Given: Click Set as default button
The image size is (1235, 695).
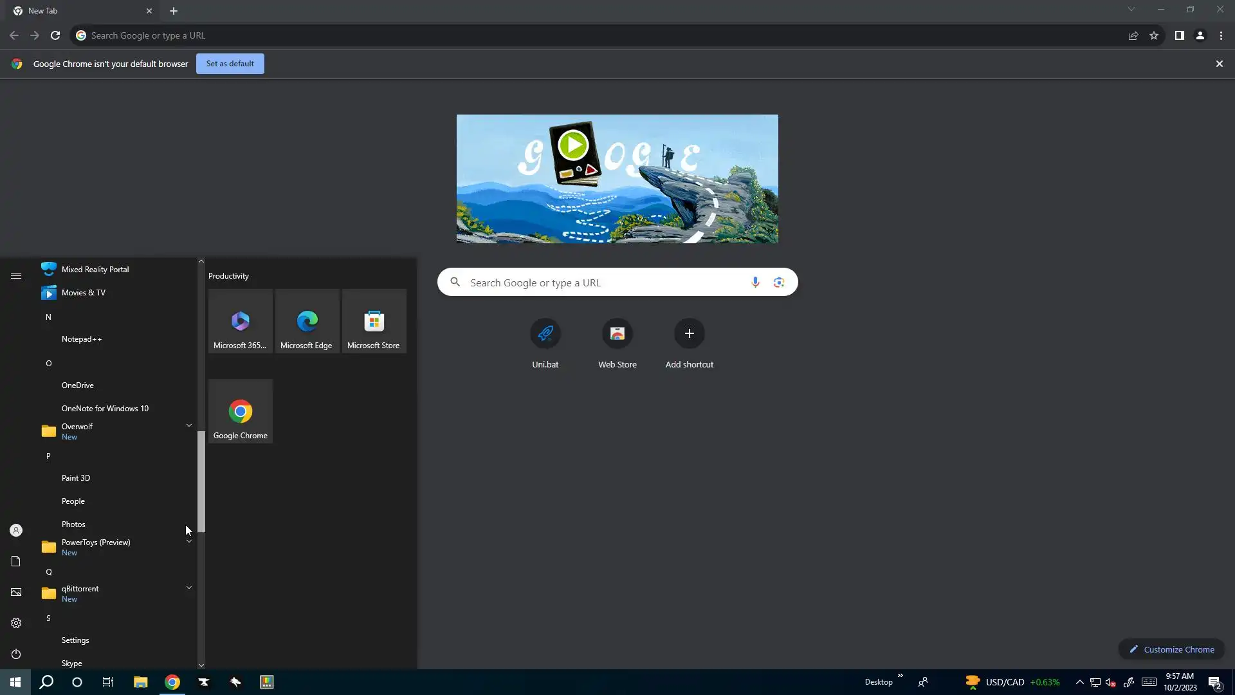Looking at the screenshot, I should click(x=230, y=64).
